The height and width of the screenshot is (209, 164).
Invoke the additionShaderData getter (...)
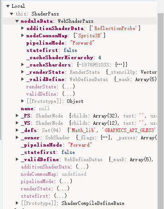[82, 167]
